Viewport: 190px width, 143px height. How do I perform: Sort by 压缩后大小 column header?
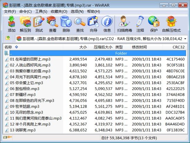coord(101,47)
